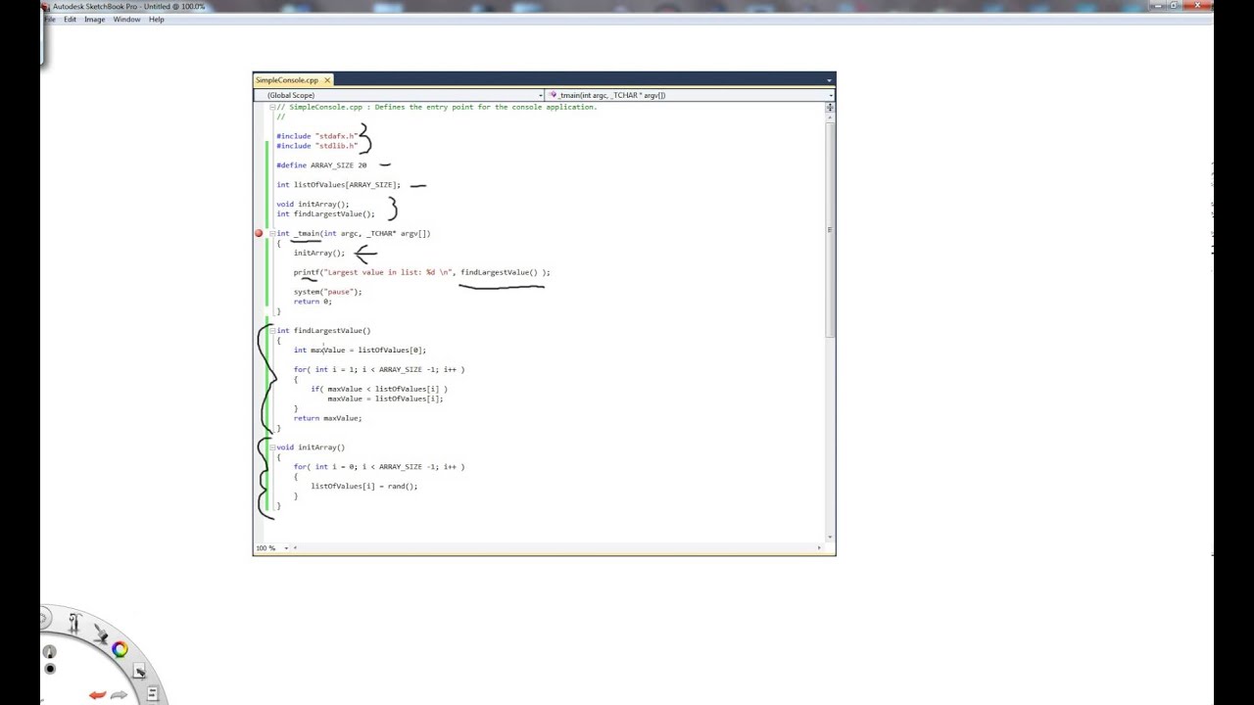Open the rainbow color wheel
1254x705 pixels.
(120, 648)
